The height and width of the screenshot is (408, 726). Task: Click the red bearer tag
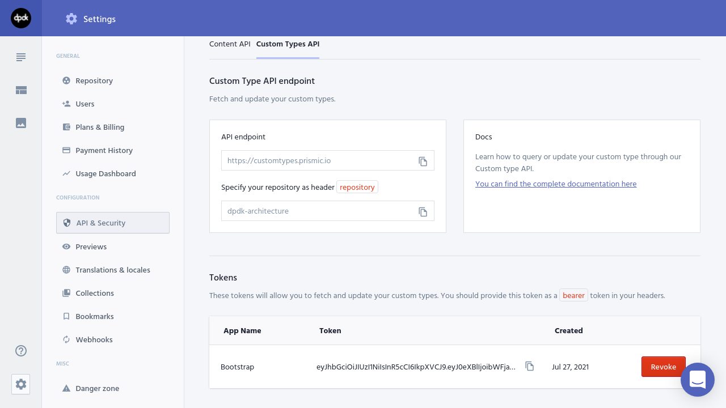point(574,295)
